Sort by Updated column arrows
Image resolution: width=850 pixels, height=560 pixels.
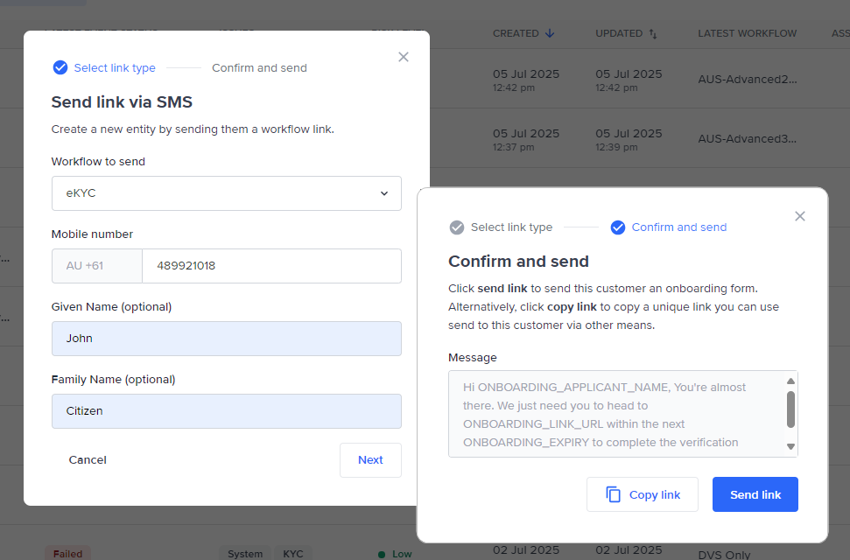click(652, 33)
